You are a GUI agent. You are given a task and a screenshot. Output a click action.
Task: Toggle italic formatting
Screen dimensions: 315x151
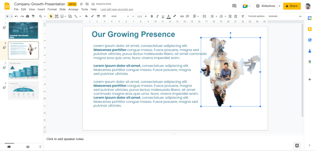[157, 16]
